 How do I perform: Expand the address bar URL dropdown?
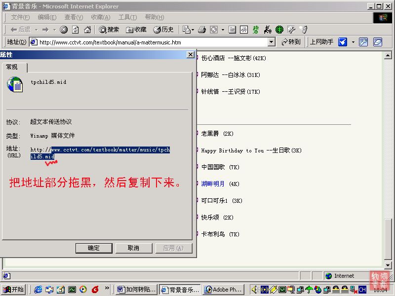click(x=271, y=42)
